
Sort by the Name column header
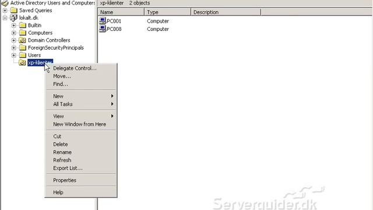coord(121,12)
